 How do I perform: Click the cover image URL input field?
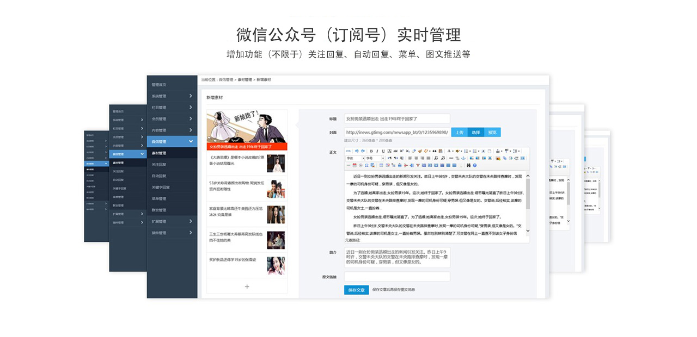[x=397, y=132]
